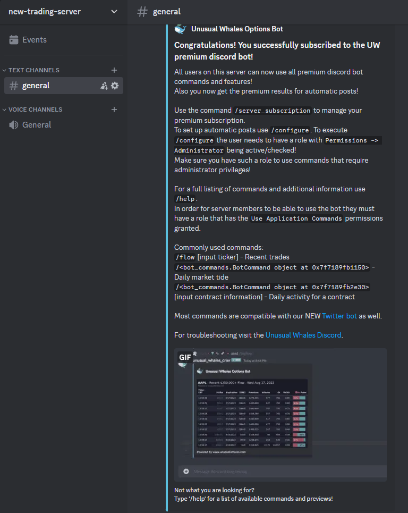408x513 pixels.
Task: Open Unusual Whales Options Bot whale avatar
Action: [x=180, y=29]
